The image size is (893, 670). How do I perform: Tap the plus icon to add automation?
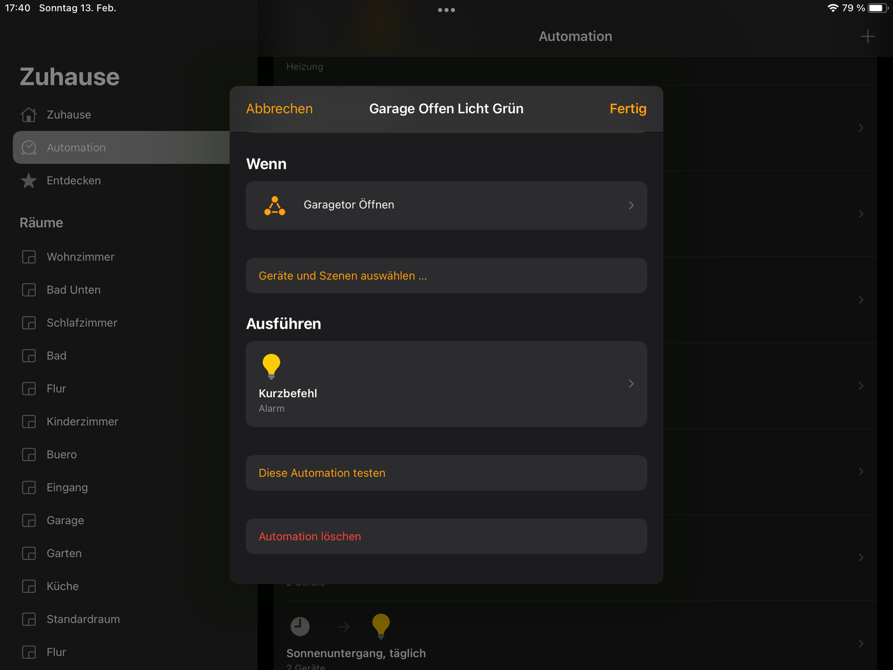(867, 37)
